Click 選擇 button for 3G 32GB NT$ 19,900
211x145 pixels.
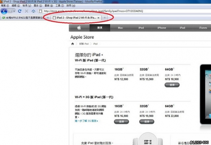coord(147,122)
